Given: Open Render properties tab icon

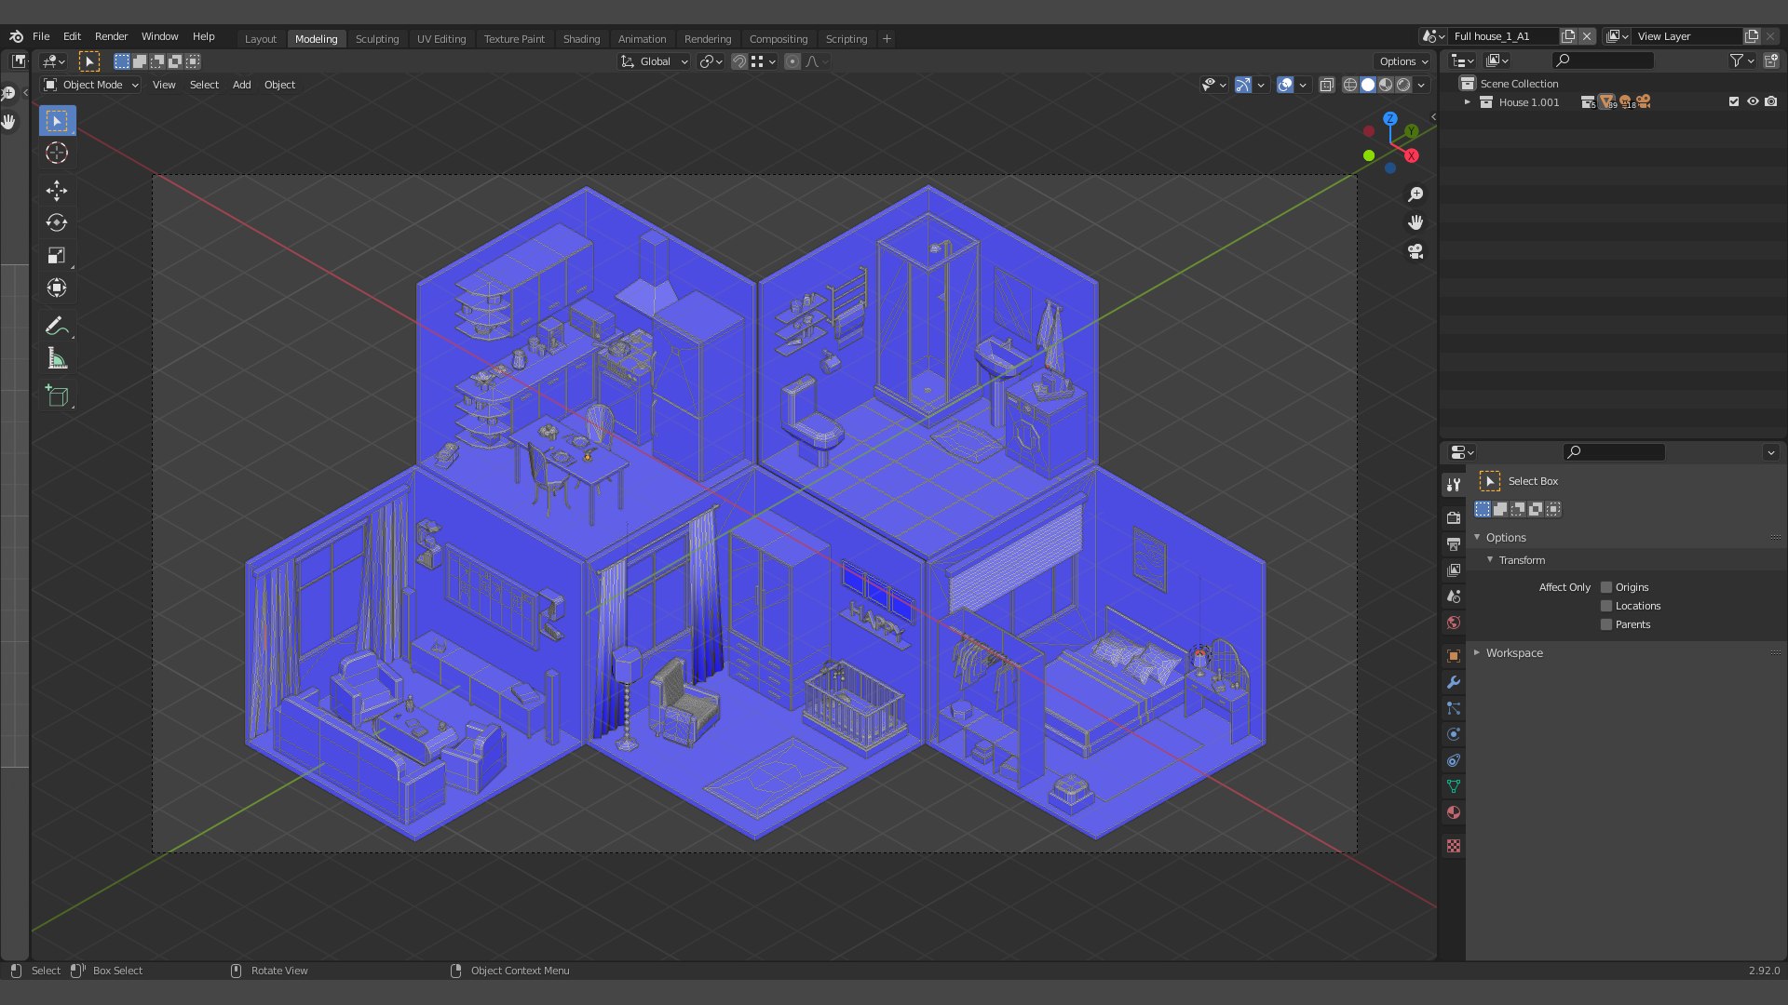Looking at the screenshot, I should pos(1454,517).
